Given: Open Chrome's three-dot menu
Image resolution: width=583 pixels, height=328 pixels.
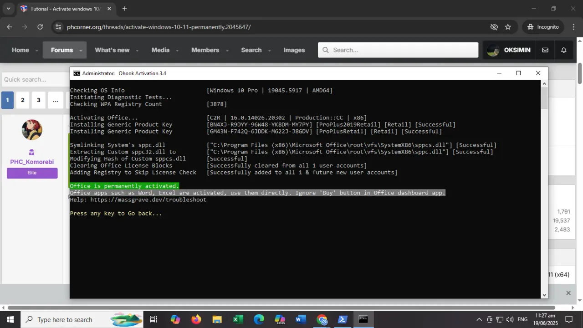Looking at the screenshot, I should [573, 27].
